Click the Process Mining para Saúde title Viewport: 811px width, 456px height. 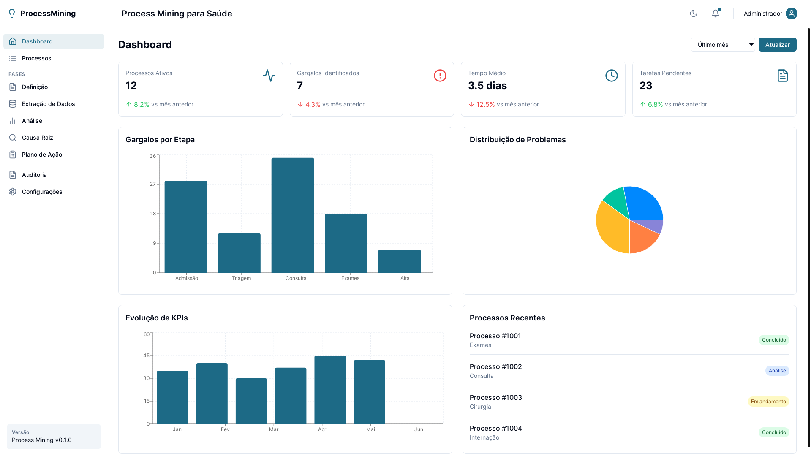tap(177, 14)
